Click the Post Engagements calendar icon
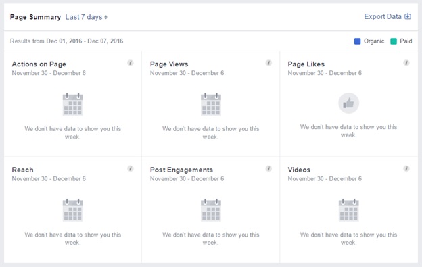Image resolution: width=422 pixels, height=267 pixels. [x=211, y=210]
